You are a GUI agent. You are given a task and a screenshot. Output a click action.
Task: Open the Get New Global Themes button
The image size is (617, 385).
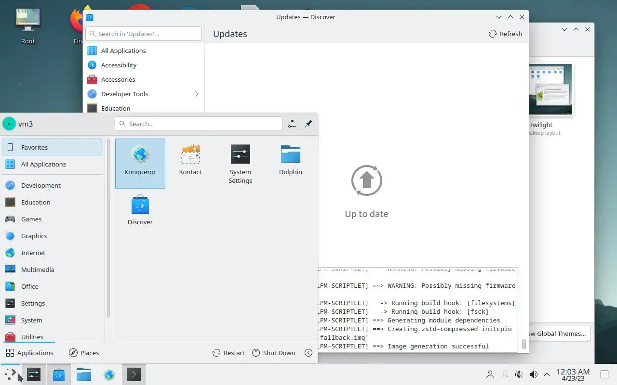[x=559, y=334]
